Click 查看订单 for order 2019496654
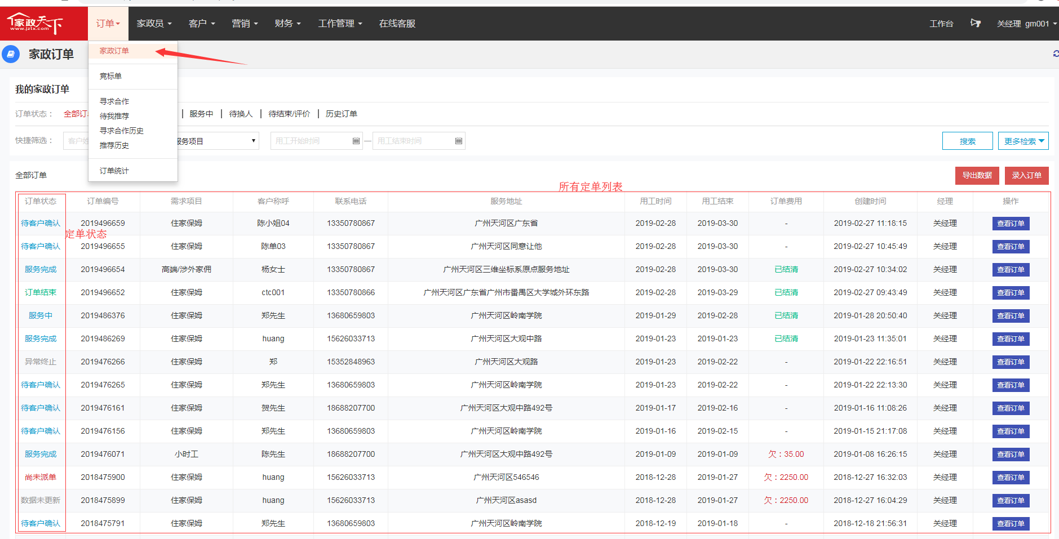Viewport: 1059px width, 539px height. pos(1011,270)
